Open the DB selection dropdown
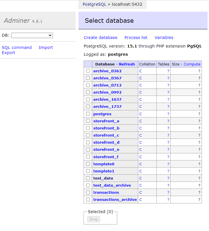The image size is (209, 231). [32, 35]
